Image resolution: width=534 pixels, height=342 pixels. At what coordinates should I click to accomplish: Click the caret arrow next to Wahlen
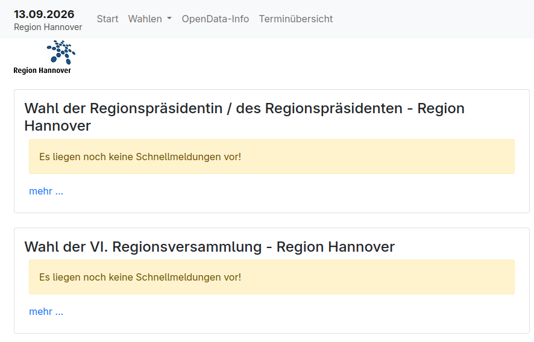[169, 19]
